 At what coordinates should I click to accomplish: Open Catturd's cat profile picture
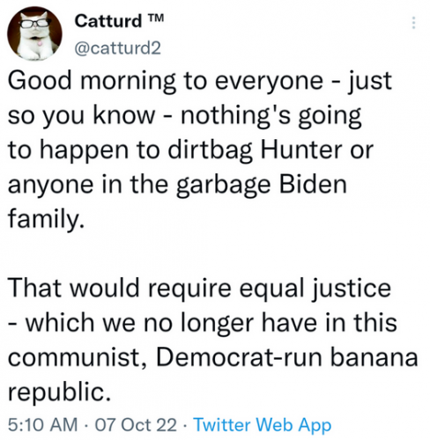coord(34,33)
